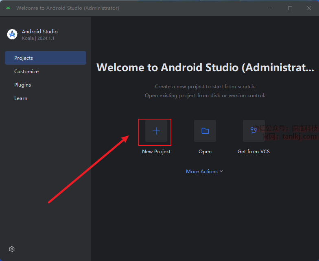
Task: Open the Customize section
Action: (x=26, y=72)
